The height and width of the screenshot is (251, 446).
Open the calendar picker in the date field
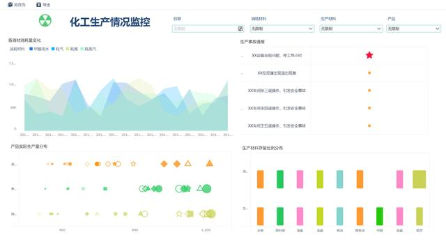[x=240, y=29]
